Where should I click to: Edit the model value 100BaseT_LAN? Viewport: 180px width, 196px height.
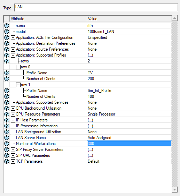coord(129,32)
